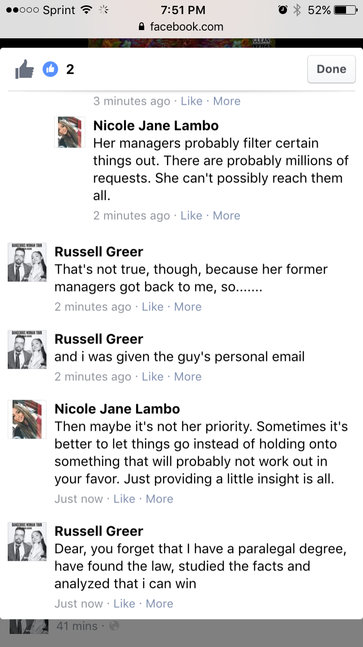Open Nicole Jane Lambo's first profile picture
Viewport: 363px width, 647px height.
coord(70,132)
